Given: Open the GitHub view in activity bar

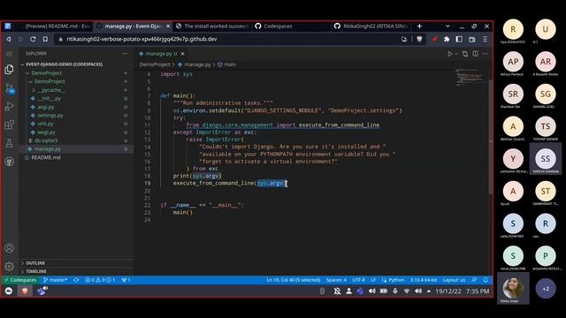Looking at the screenshot, I should pyautogui.click(x=9, y=161).
